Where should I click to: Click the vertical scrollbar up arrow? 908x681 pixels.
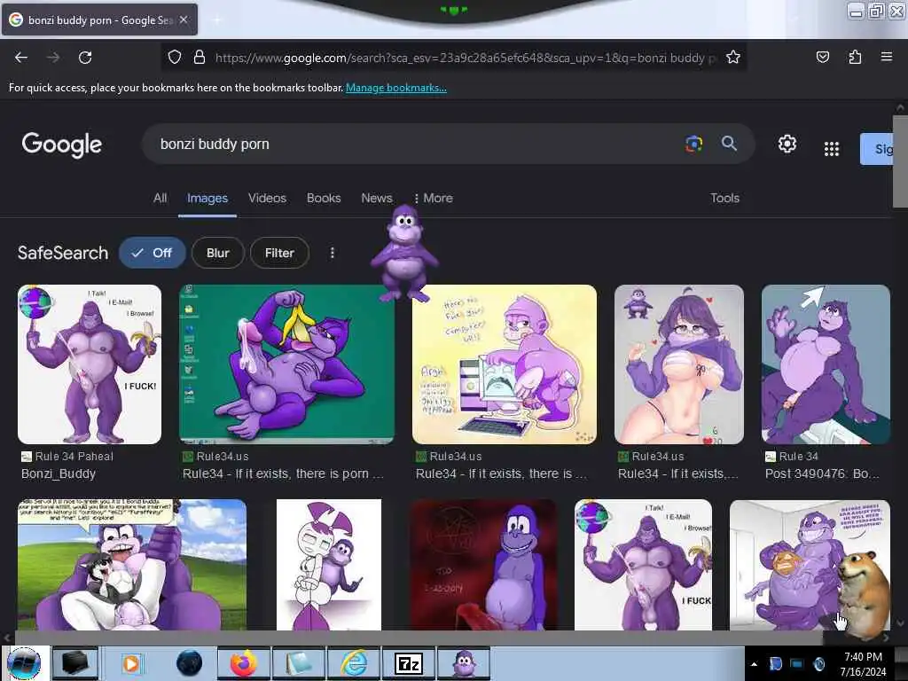click(x=900, y=108)
